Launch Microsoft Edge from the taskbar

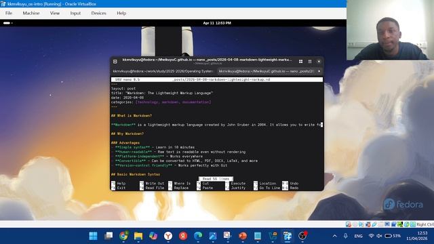pos(198,236)
